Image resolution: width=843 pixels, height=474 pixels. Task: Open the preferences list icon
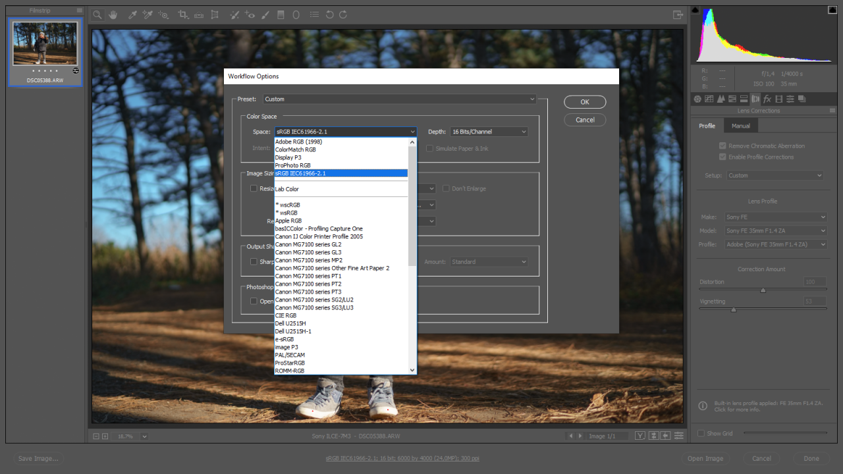click(x=314, y=14)
